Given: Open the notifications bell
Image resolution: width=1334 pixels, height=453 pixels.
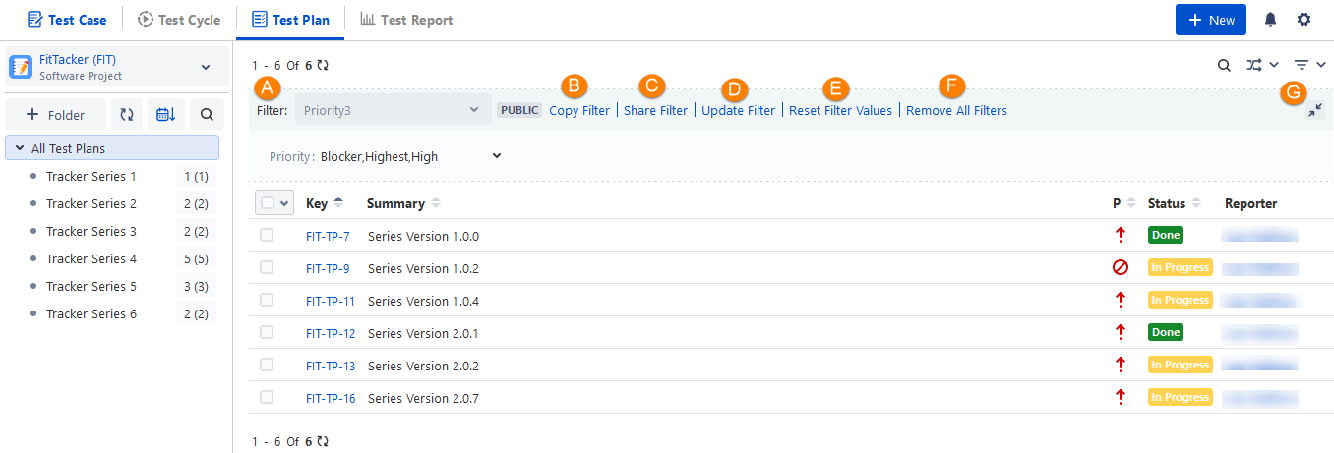Looking at the screenshot, I should pyautogui.click(x=1271, y=20).
